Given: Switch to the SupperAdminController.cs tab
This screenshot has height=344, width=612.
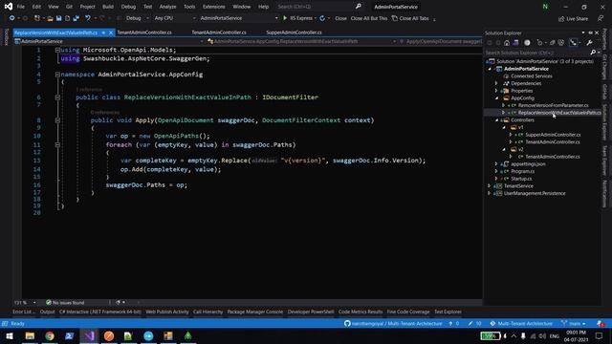Looking at the screenshot, I should pos(294,32).
